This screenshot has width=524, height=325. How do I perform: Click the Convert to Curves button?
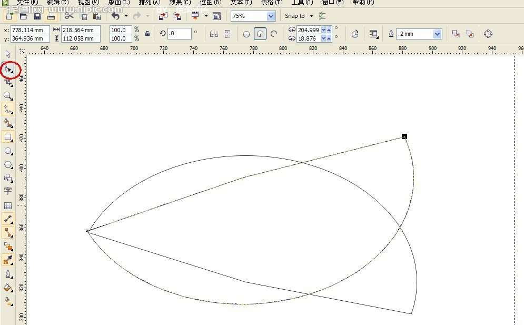(488, 34)
